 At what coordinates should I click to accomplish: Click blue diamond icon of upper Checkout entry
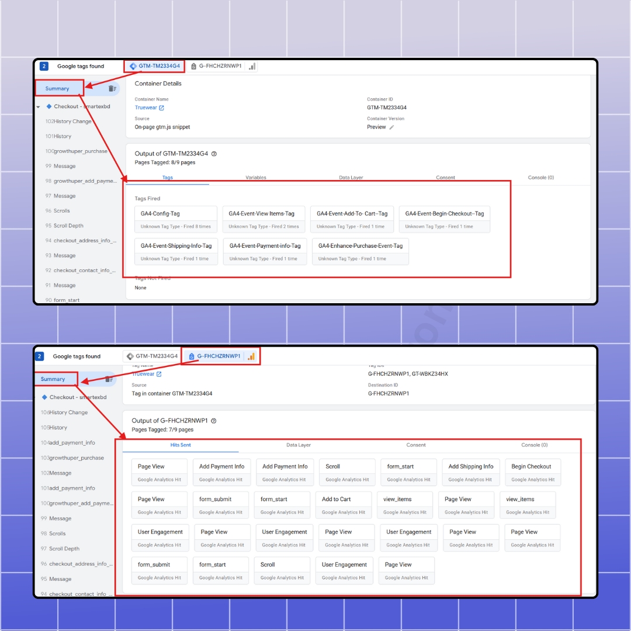coord(48,106)
